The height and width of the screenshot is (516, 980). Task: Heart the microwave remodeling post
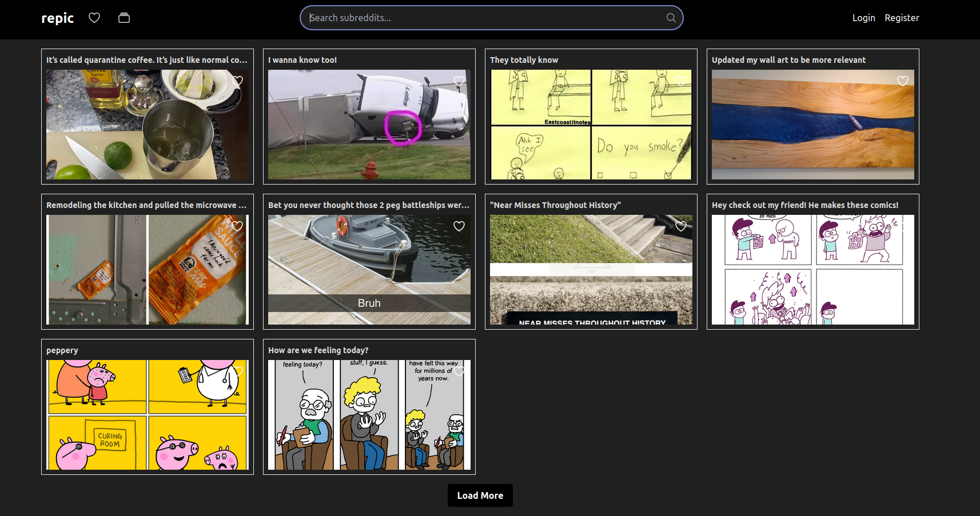coord(237,226)
